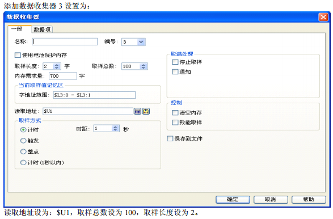
Task: Select 计时(1秒以内) radio option
Action: coord(23,162)
